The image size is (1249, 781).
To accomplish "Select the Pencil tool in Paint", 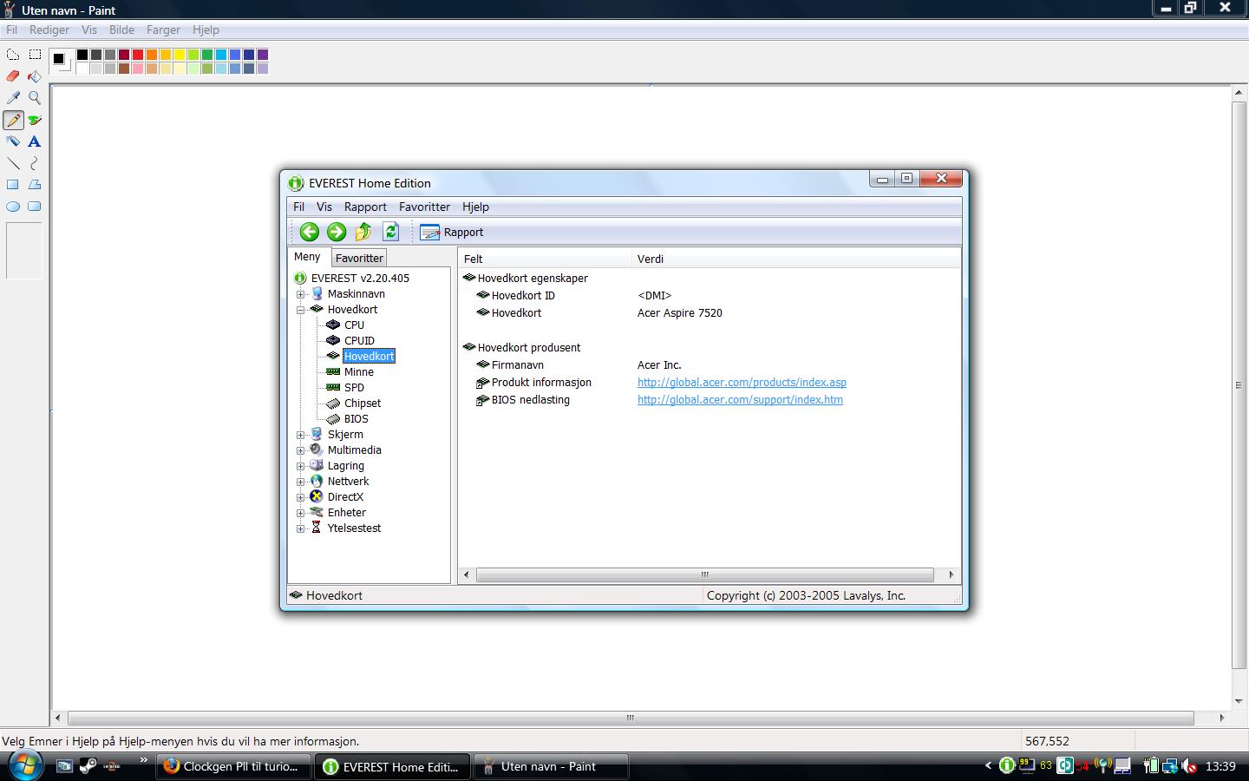I will [13, 120].
